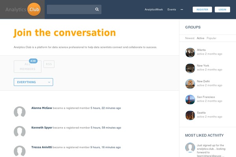Open Tressa Anivitti's profile link

coord(42,147)
